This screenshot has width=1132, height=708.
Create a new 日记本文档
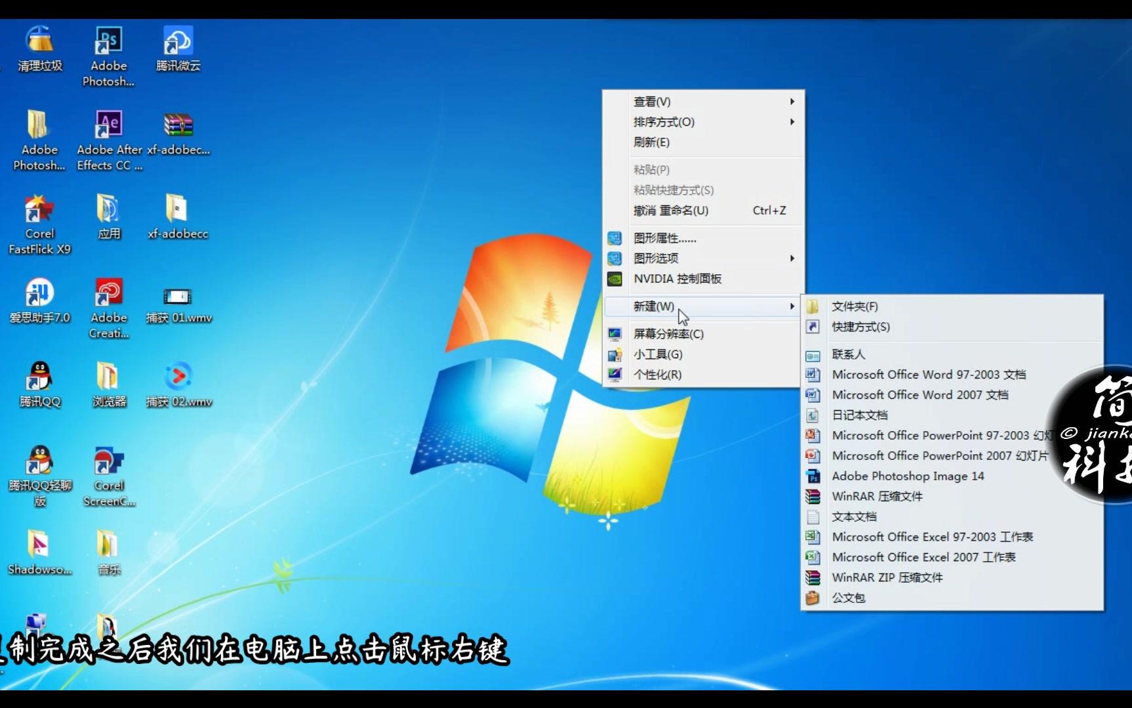point(952,415)
